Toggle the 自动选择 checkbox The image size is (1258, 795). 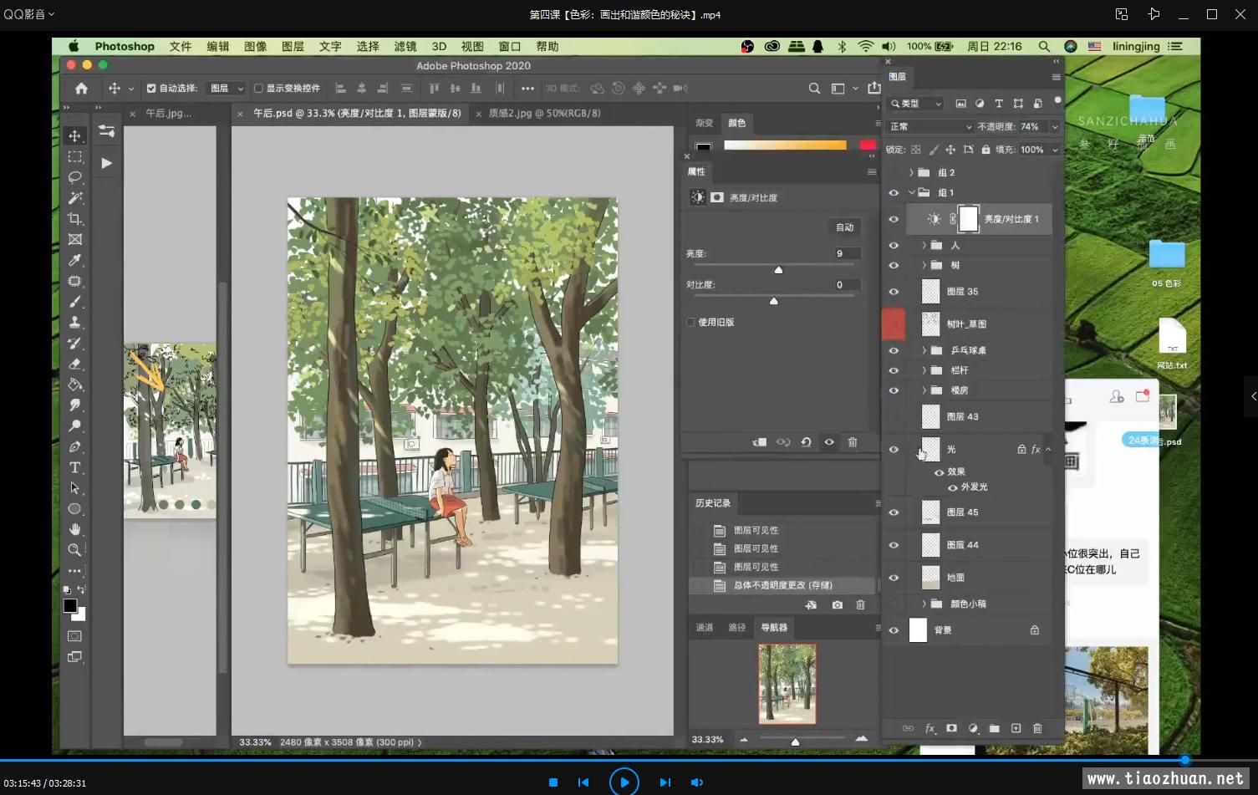click(151, 88)
